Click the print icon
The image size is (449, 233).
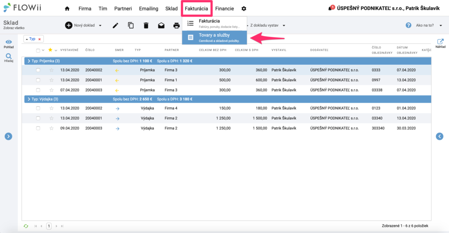(176, 25)
